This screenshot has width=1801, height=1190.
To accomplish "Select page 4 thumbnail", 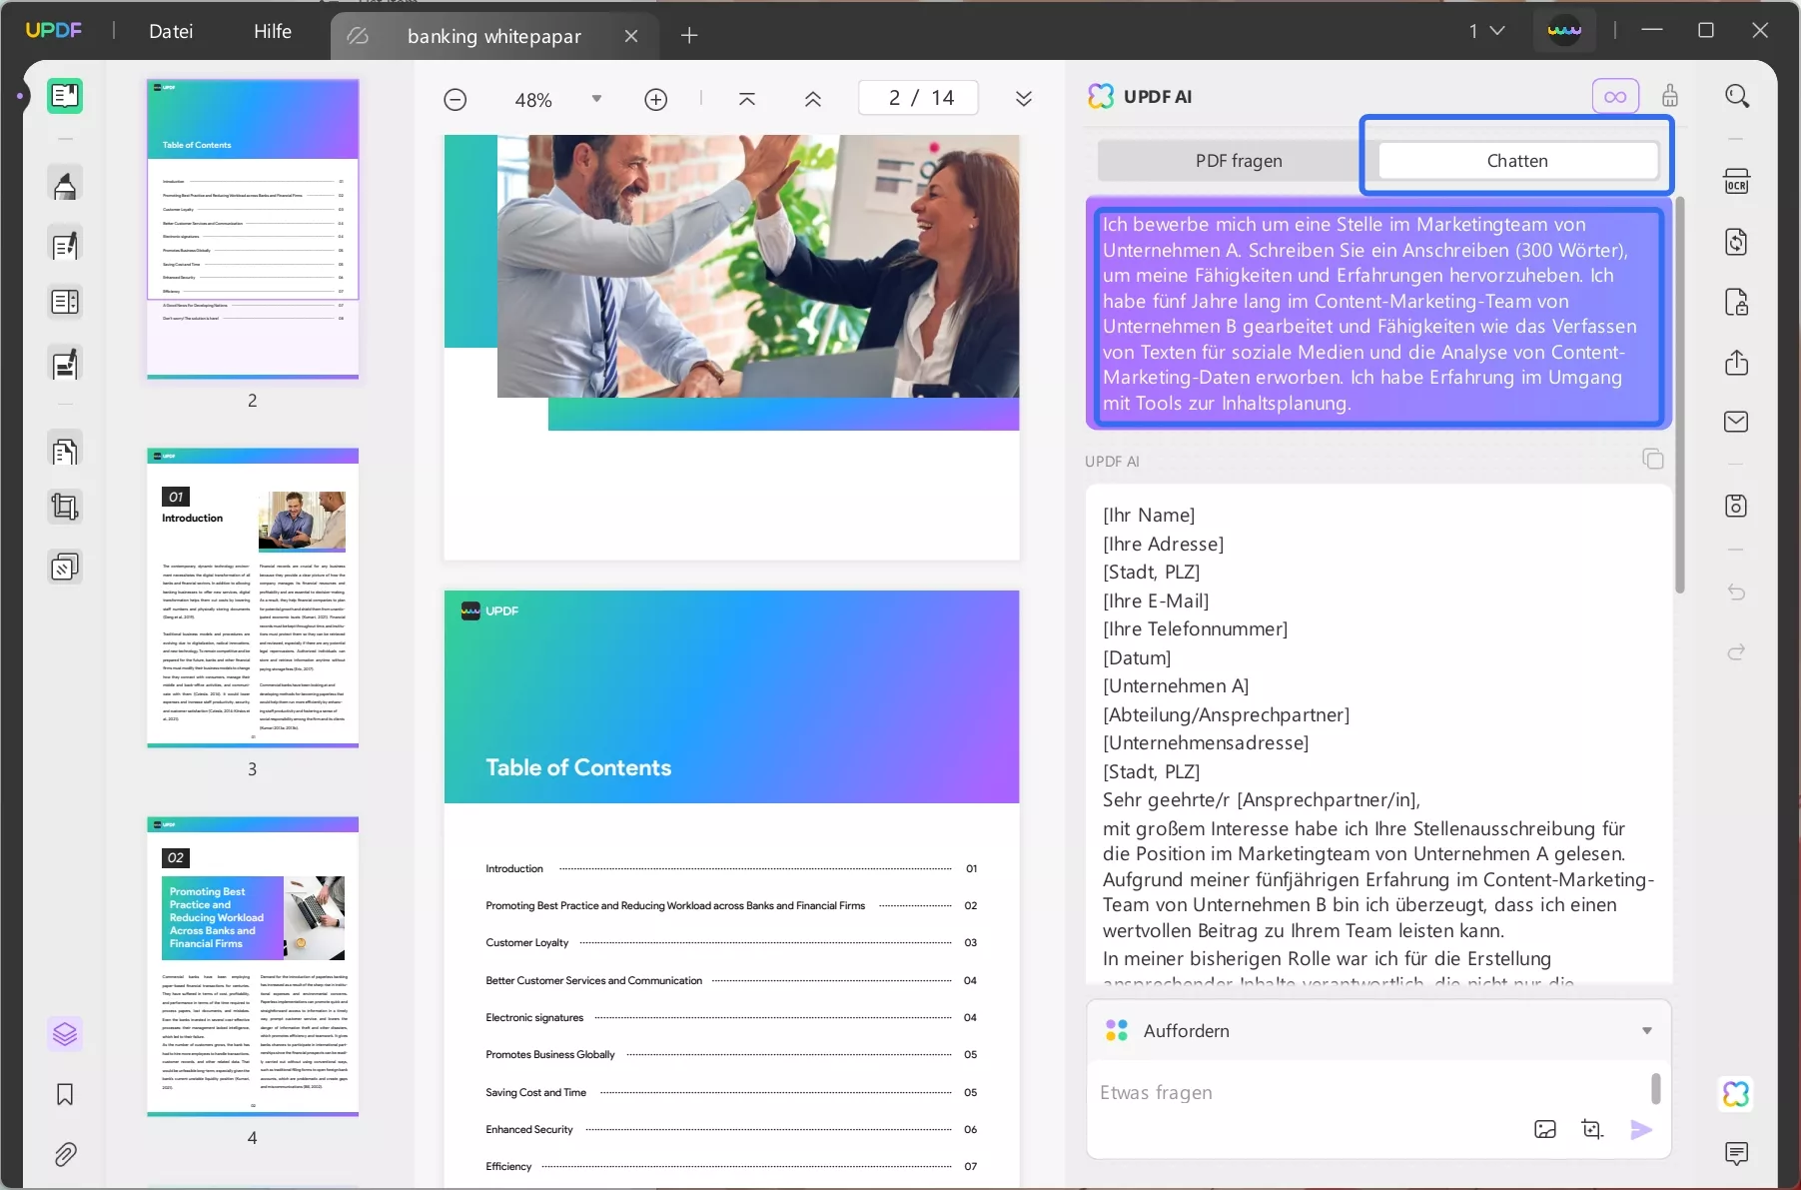I will click(x=253, y=966).
